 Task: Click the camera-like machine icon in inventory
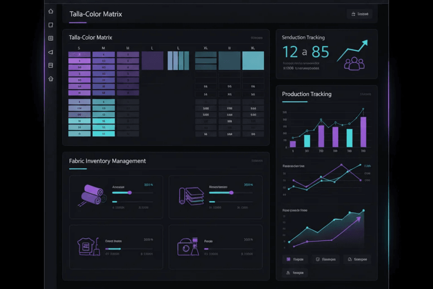[188, 246]
